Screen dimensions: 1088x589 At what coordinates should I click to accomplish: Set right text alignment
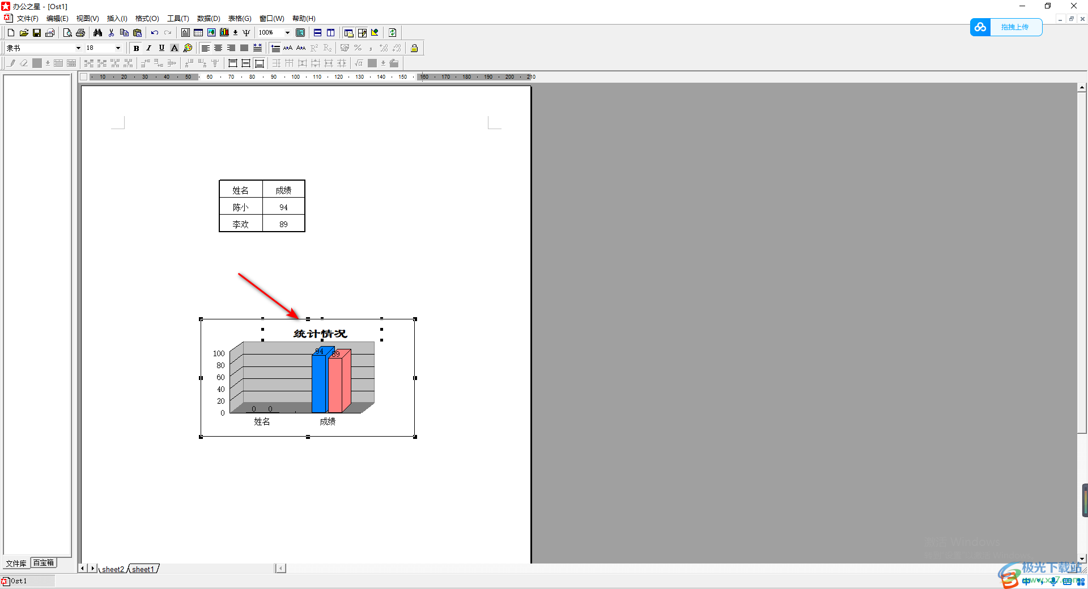232,48
